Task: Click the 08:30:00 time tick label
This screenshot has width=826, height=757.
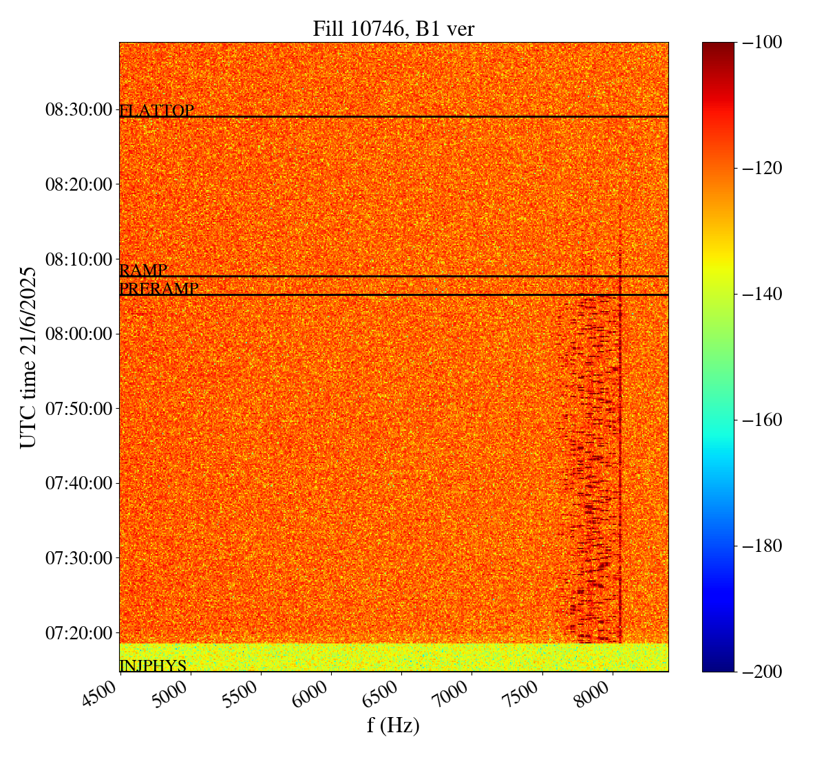Action: (78, 109)
